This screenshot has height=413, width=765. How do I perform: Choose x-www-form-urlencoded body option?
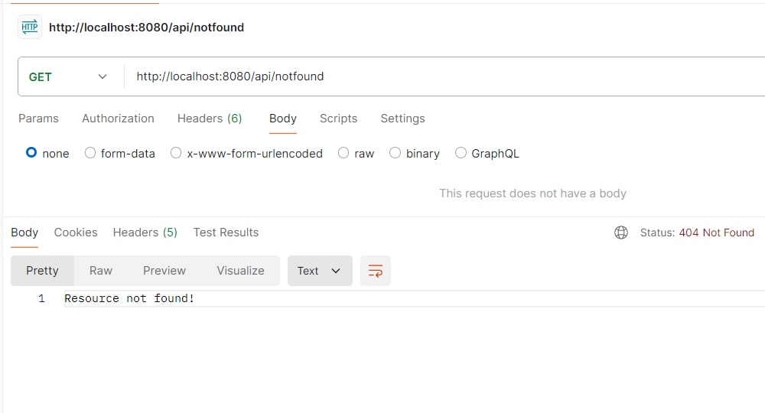pyautogui.click(x=176, y=153)
